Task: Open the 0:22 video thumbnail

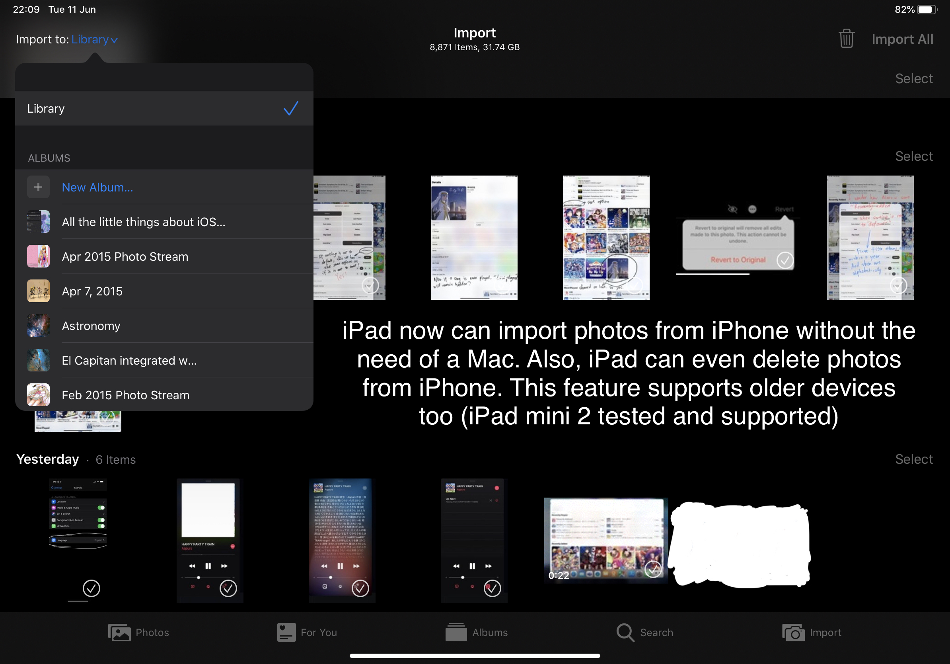Action: pos(606,540)
